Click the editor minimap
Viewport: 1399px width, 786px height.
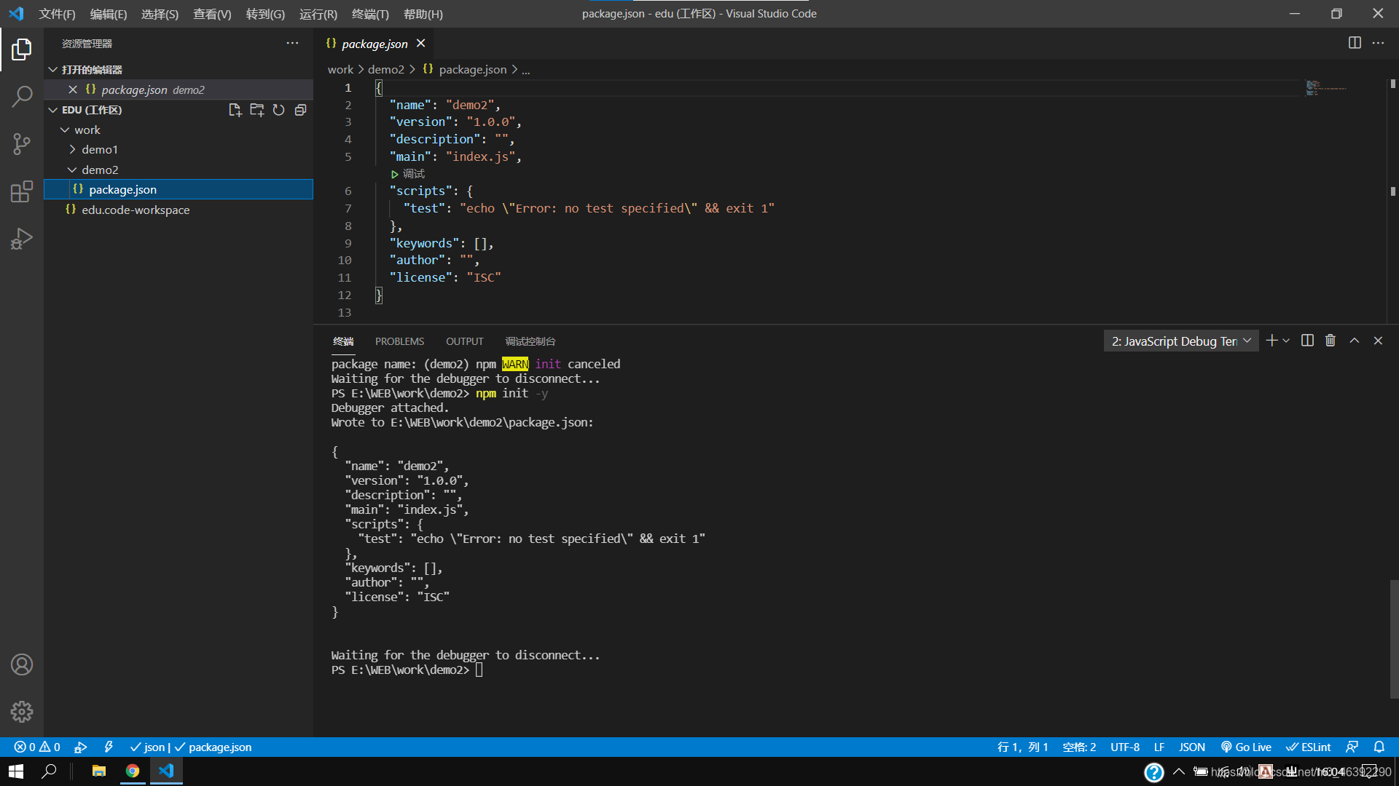1326,89
